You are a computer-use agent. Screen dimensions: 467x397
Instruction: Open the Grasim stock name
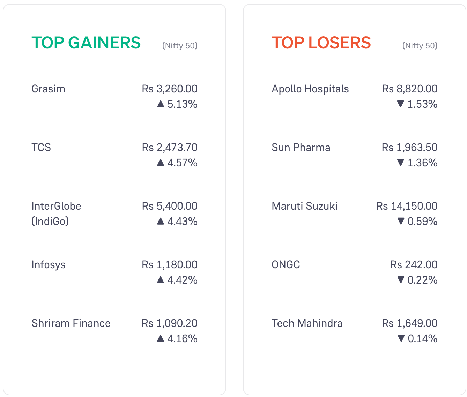[x=49, y=89]
